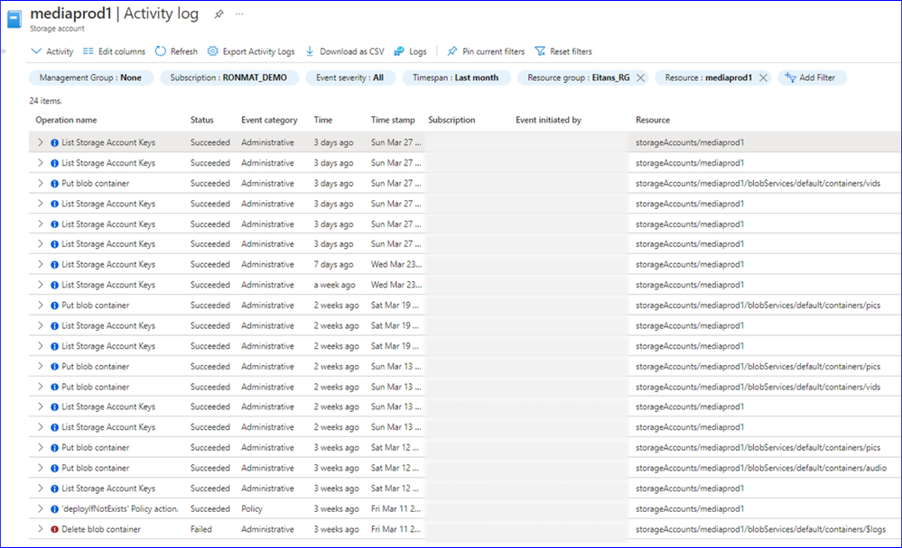Click info icon on Put blob container audio row

click(55, 468)
